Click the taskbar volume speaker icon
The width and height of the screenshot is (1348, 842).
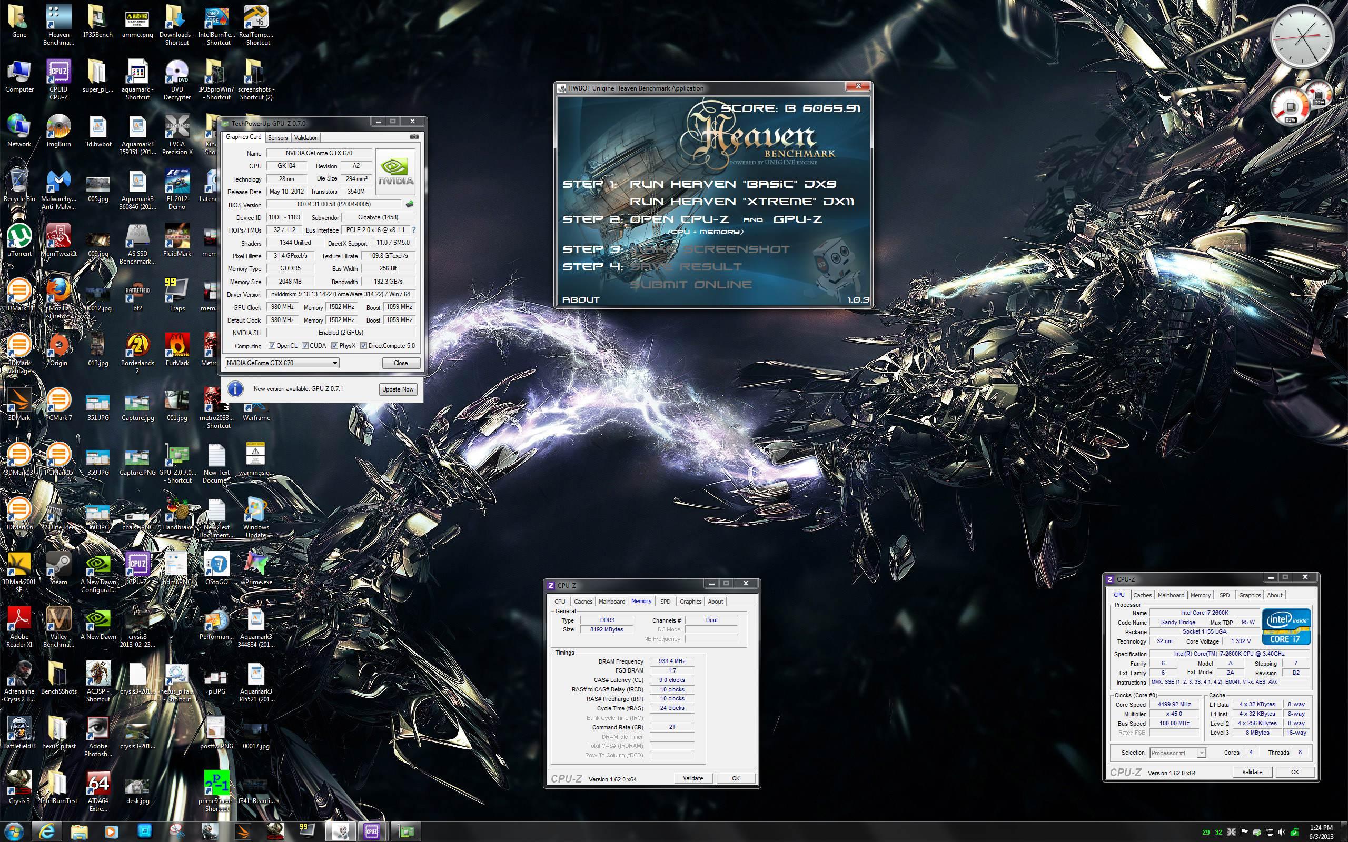pyautogui.click(x=1282, y=832)
